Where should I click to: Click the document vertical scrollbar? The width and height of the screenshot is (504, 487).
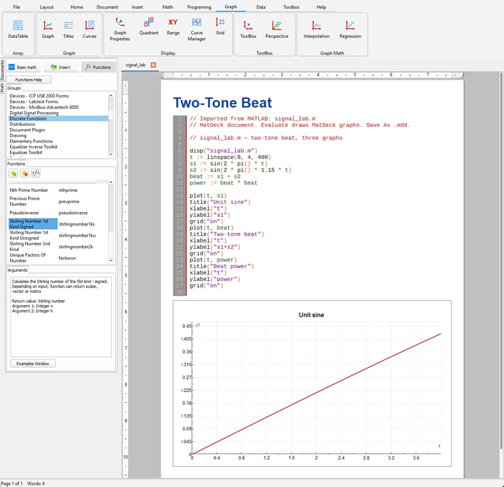click(501, 261)
